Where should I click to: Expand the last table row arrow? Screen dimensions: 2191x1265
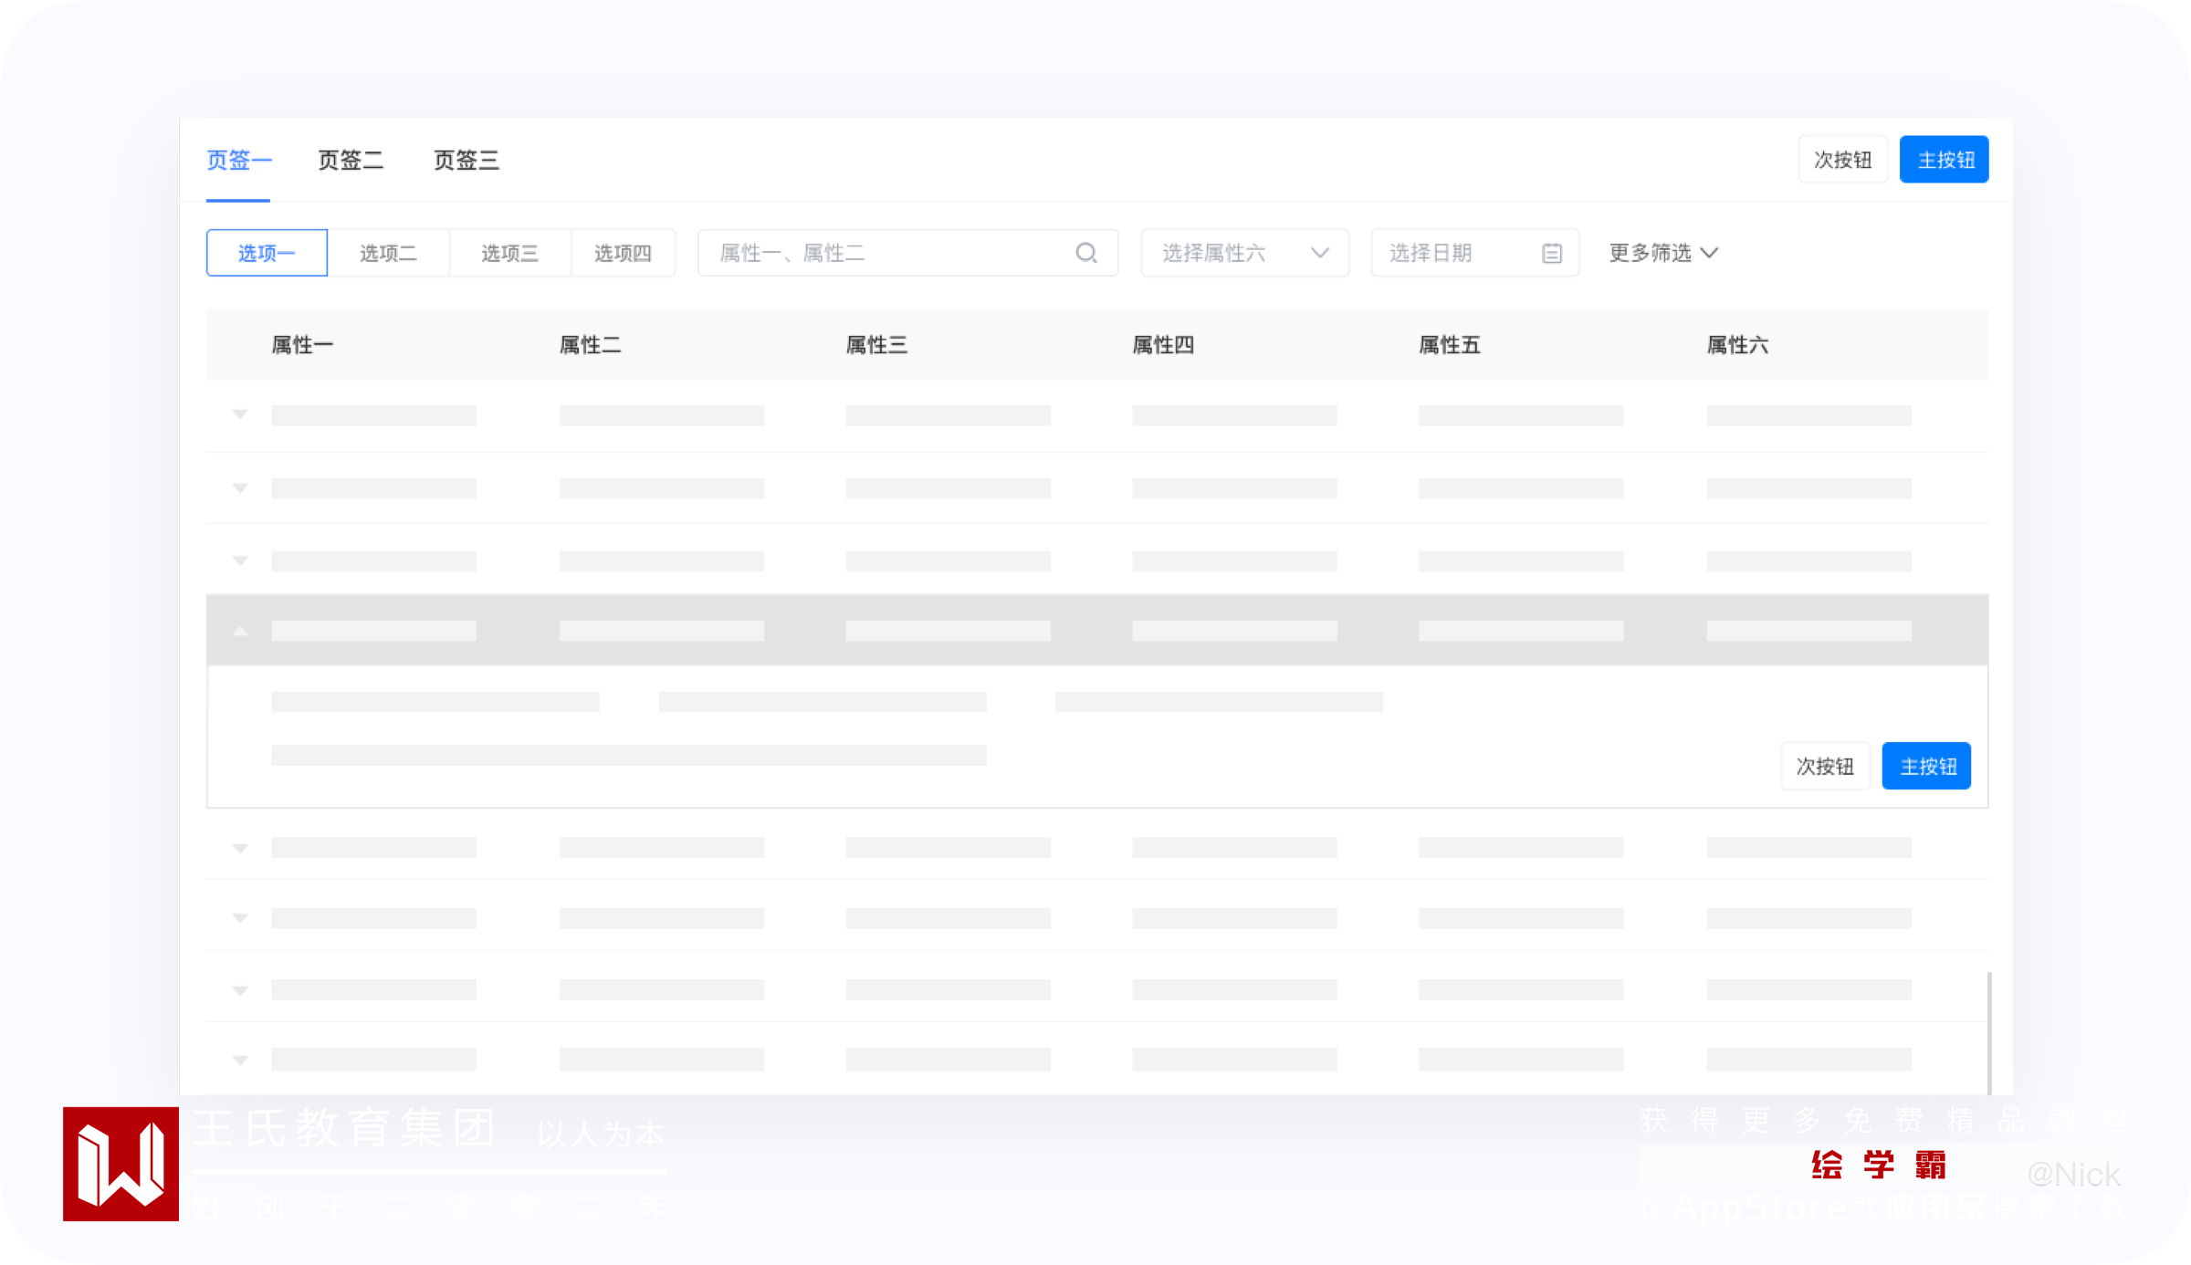tap(240, 1060)
